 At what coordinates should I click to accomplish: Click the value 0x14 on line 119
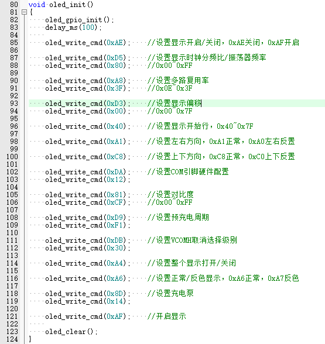pos(115,301)
